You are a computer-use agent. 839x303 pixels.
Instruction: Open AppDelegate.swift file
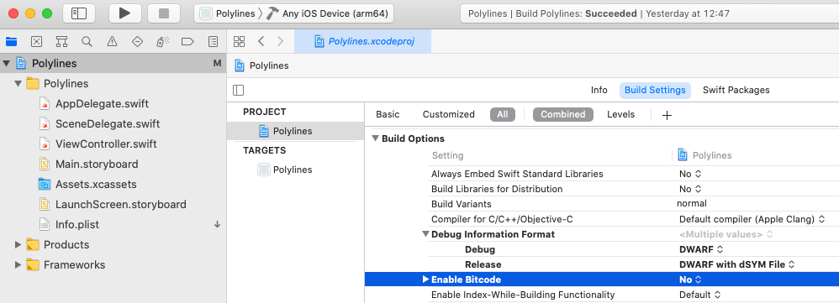click(102, 104)
